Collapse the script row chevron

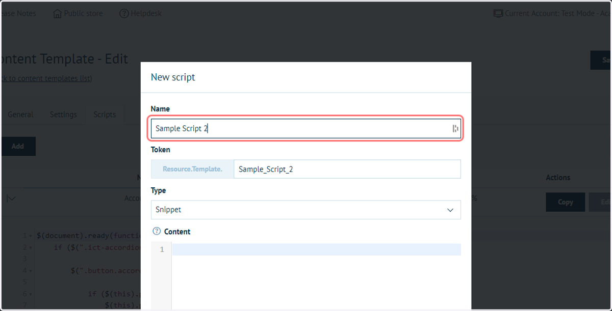[x=11, y=199]
